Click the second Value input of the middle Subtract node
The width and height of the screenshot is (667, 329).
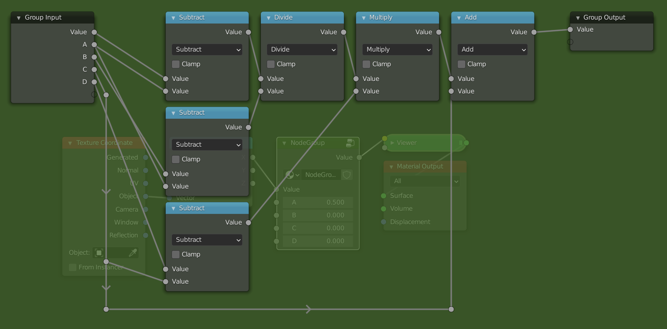166,186
